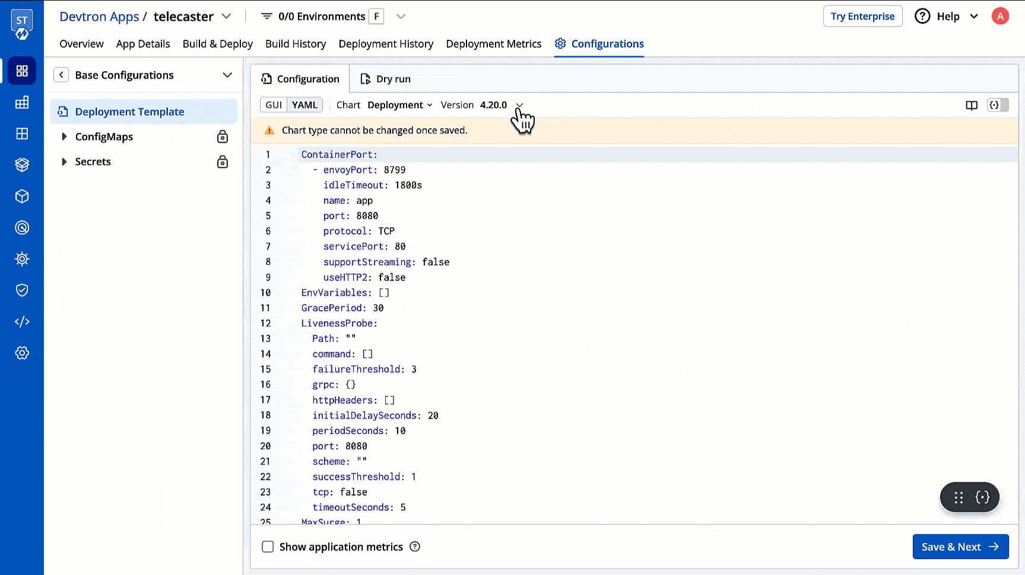1025x575 pixels.
Task: Click the Try Enterprise button
Action: point(862,16)
